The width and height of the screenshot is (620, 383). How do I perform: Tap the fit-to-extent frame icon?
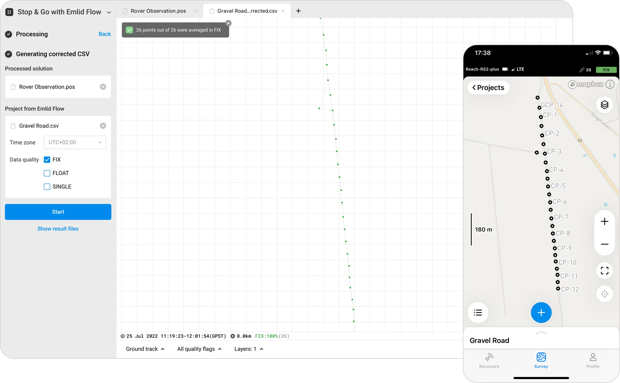(x=604, y=271)
